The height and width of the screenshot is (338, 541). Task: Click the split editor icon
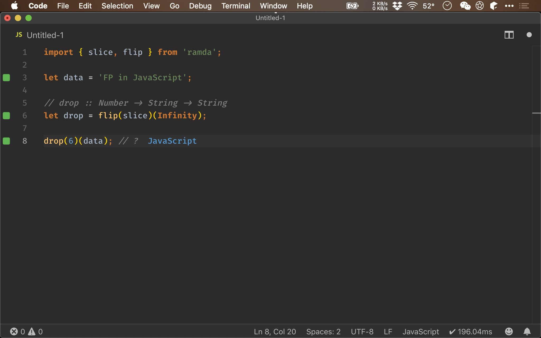tap(509, 35)
